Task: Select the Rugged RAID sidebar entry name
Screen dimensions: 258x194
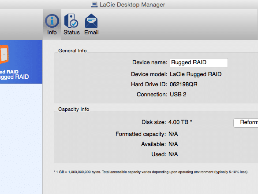Action: tap(14, 77)
